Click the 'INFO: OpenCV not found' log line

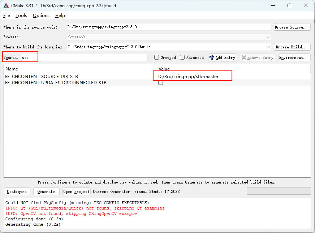click(x=71, y=213)
